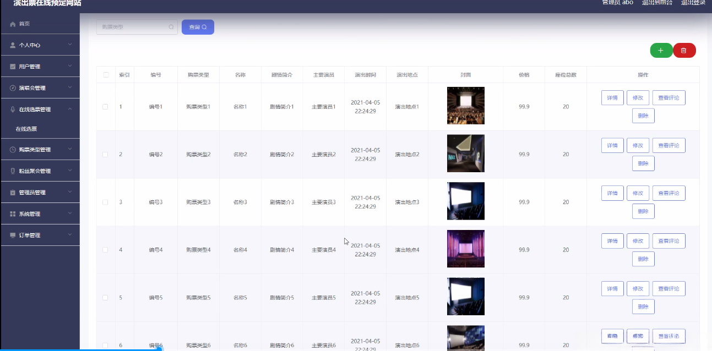The height and width of the screenshot is (351, 712).
Task: Collapse the 在线选票管理 menu chevron
Action: coord(70,109)
